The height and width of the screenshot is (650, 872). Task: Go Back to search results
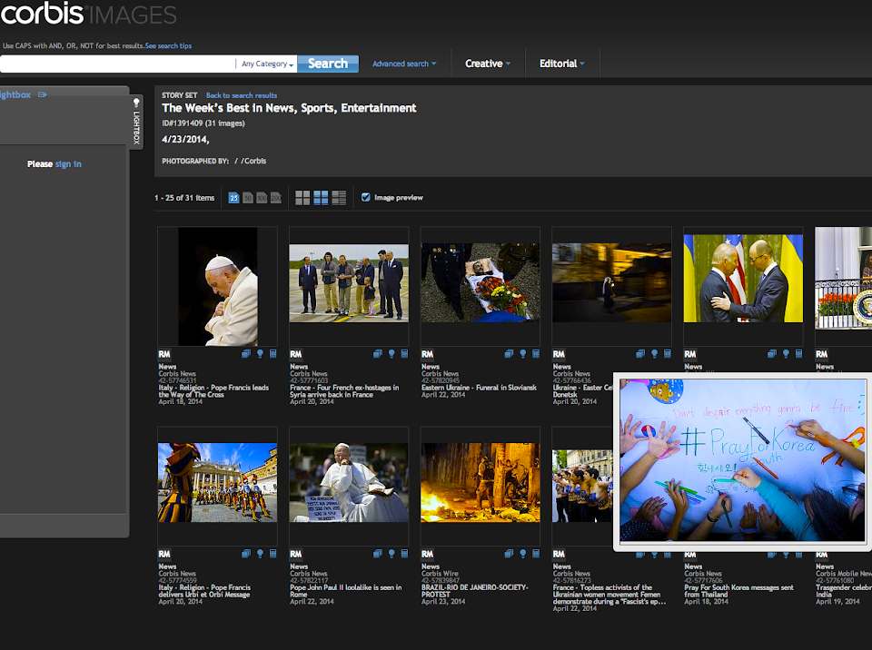[x=242, y=95]
